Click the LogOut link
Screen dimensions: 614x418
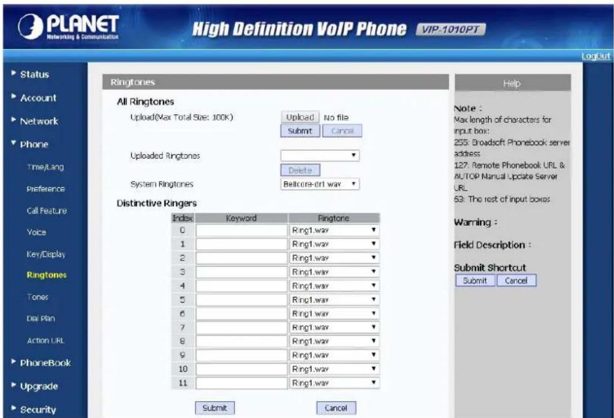pos(595,56)
